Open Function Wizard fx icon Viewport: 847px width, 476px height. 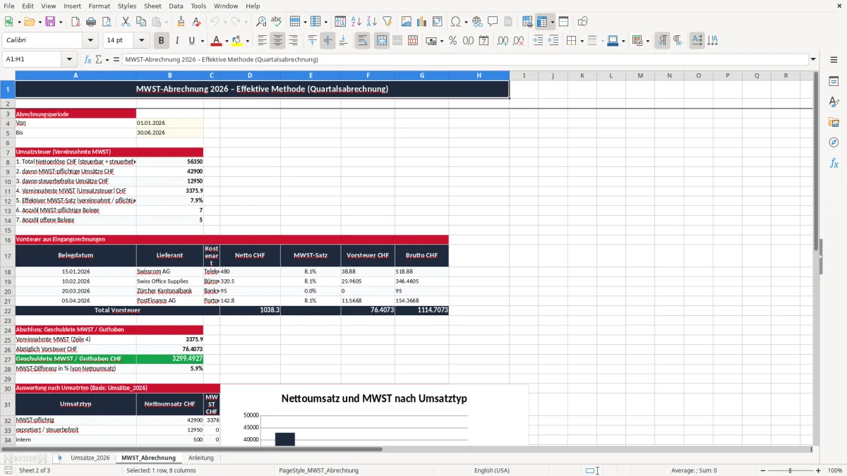point(88,59)
